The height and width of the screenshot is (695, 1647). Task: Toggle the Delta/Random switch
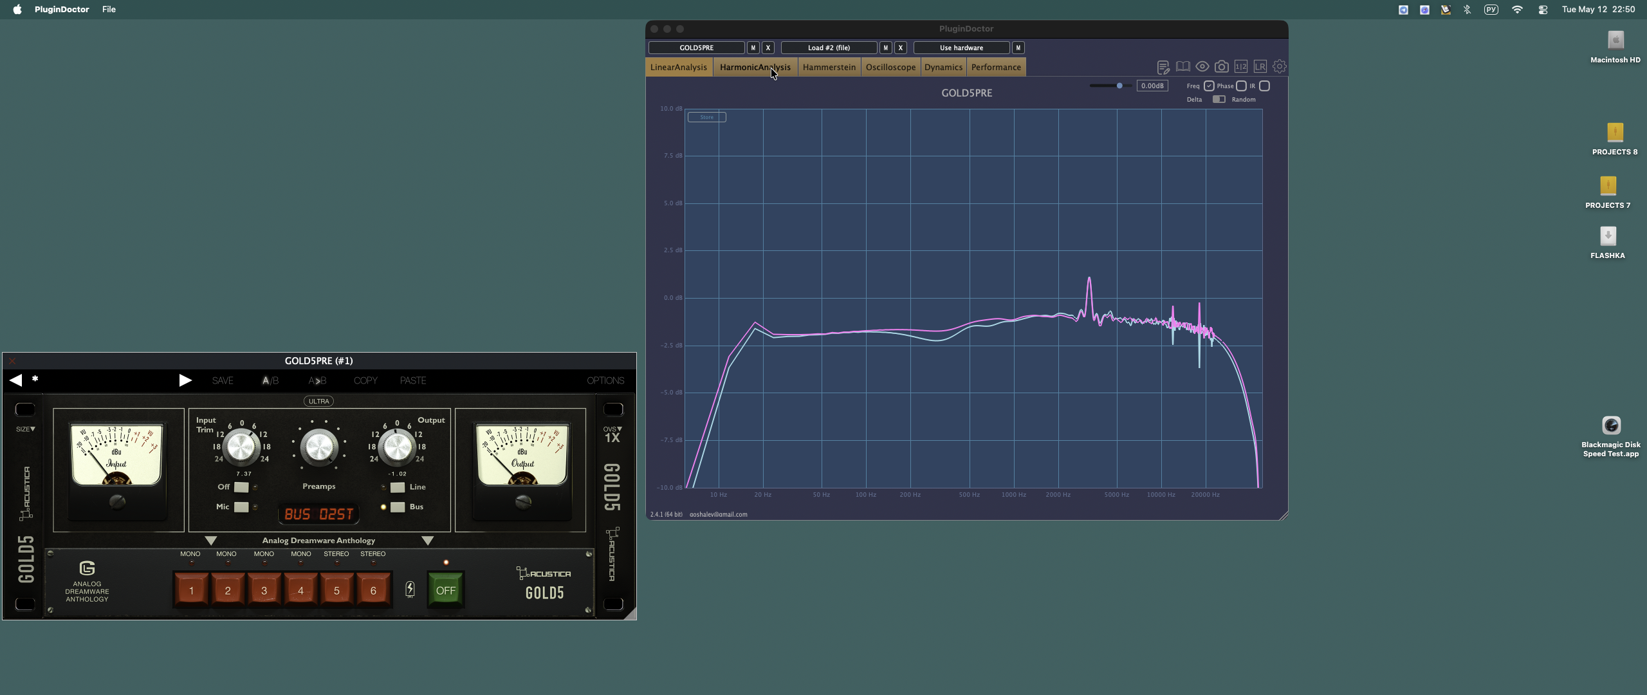point(1219,99)
